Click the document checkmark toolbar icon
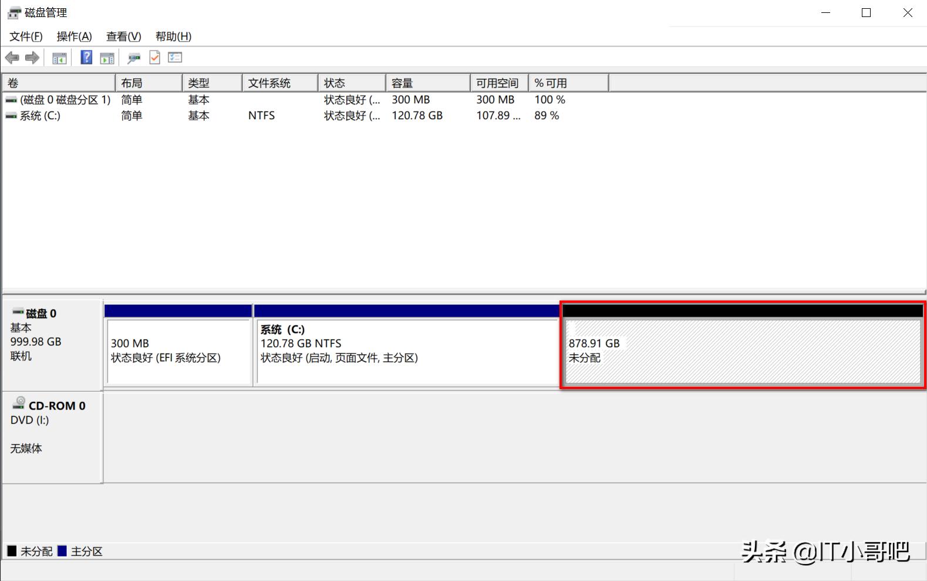Viewport: 927px width, 581px height. pos(154,57)
